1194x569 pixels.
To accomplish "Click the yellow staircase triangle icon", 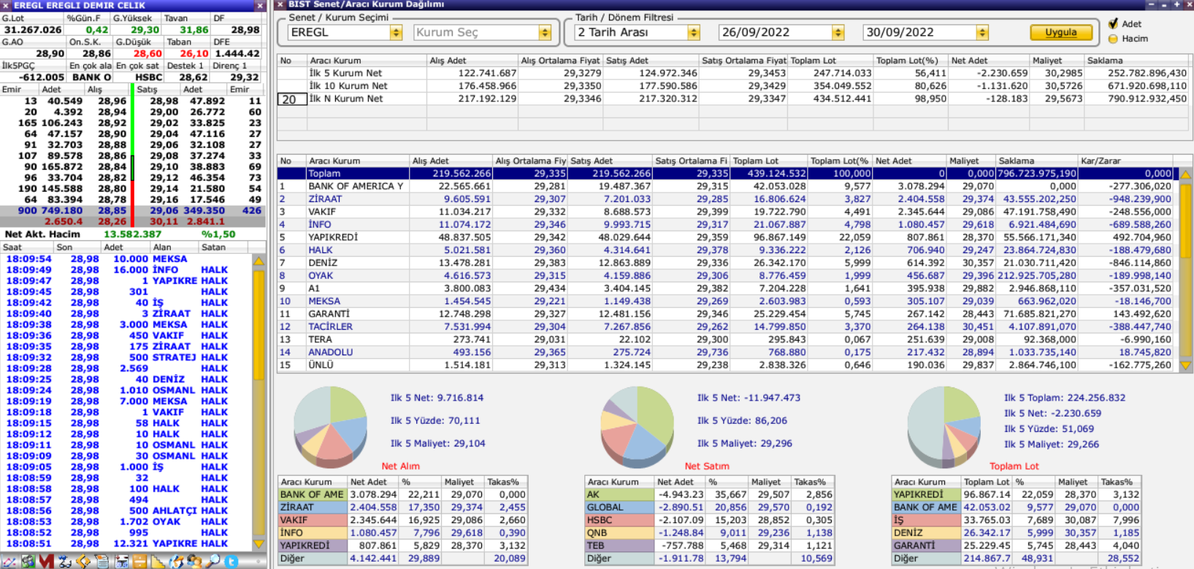I will (x=158, y=562).
